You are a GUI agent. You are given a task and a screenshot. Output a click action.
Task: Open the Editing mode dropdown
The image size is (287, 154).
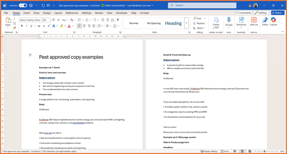click(x=262, y=13)
